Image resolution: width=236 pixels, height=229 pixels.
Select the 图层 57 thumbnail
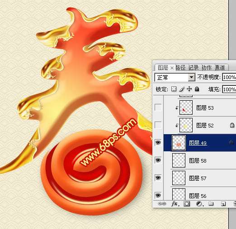(179, 178)
